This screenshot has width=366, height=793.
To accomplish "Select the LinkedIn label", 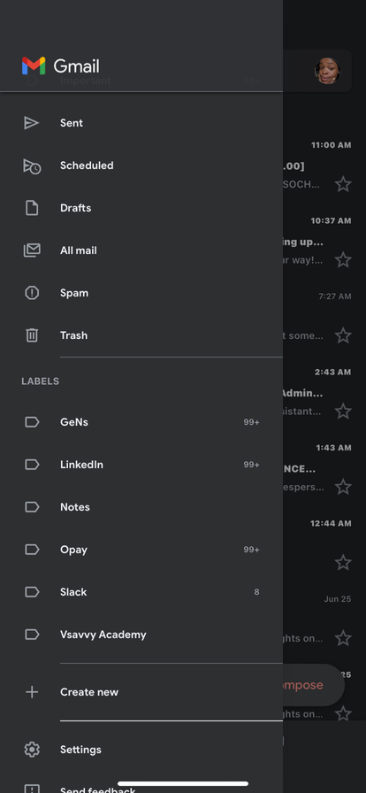I will [141, 465].
